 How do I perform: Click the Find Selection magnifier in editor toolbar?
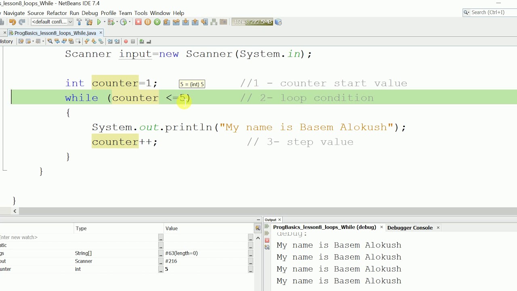coord(50,41)
